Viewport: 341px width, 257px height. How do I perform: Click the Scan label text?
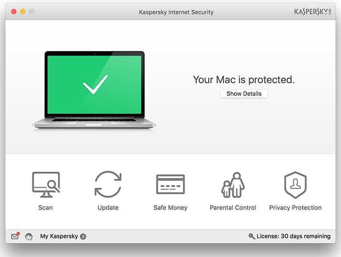pyautogui.click(x=46, y=207)
